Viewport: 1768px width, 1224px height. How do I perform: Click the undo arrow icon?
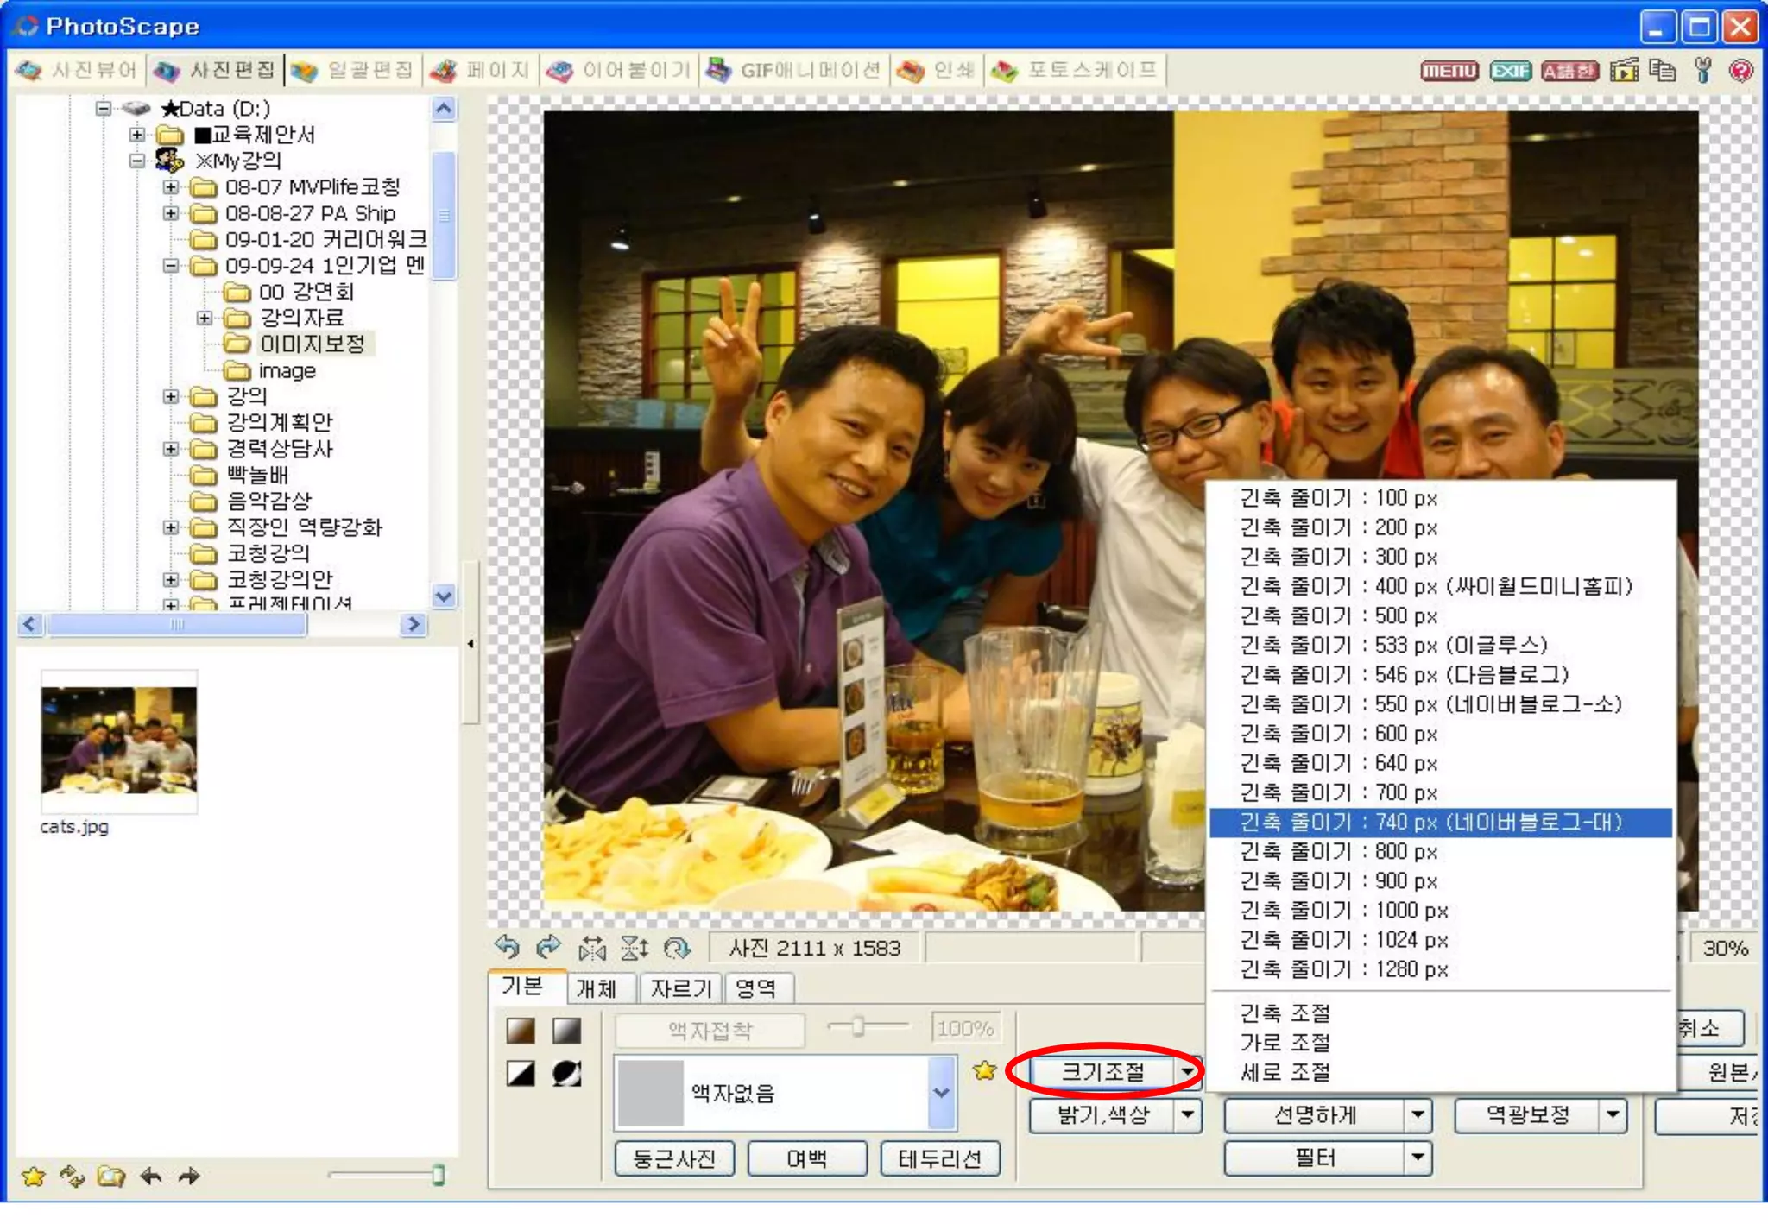point(508,947)
